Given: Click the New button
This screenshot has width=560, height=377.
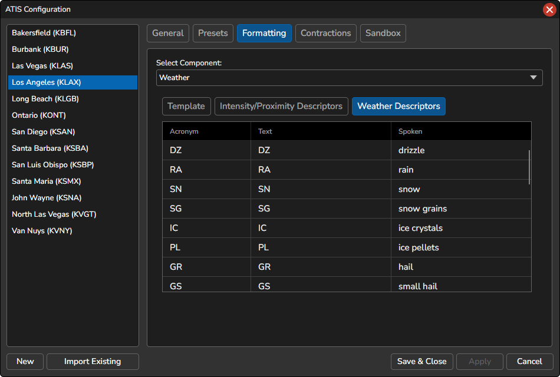Looking at the screenshot, I should pos(25,362).
